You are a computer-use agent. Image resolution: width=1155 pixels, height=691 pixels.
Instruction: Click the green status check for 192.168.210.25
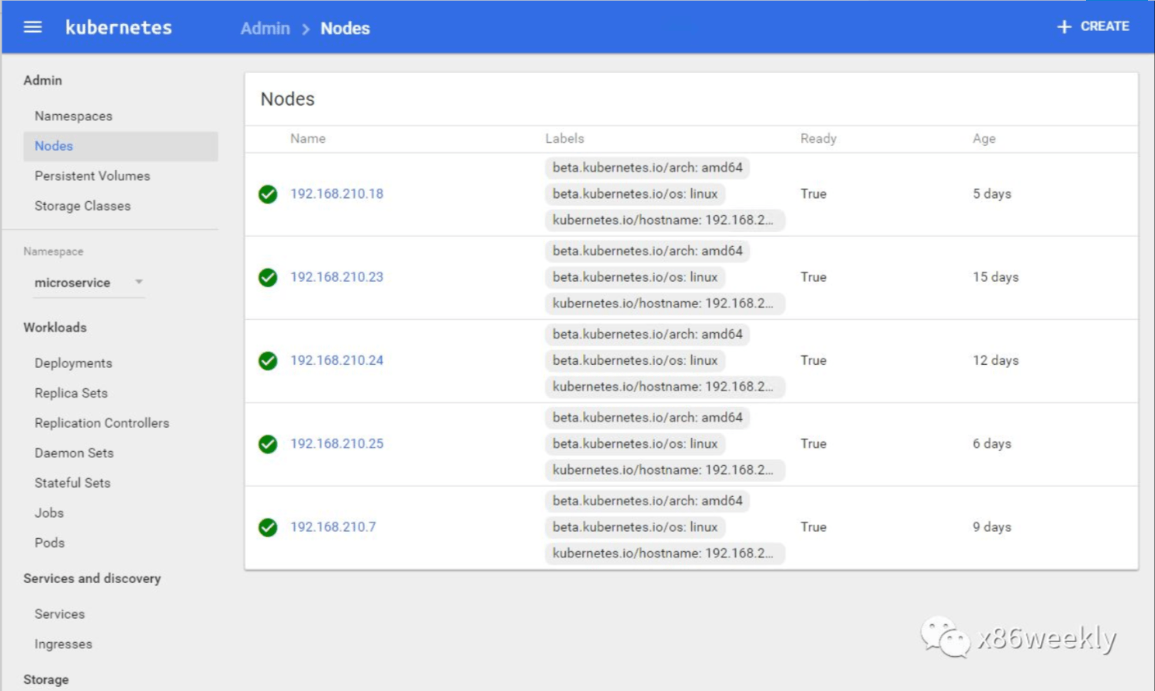[268, 444]
